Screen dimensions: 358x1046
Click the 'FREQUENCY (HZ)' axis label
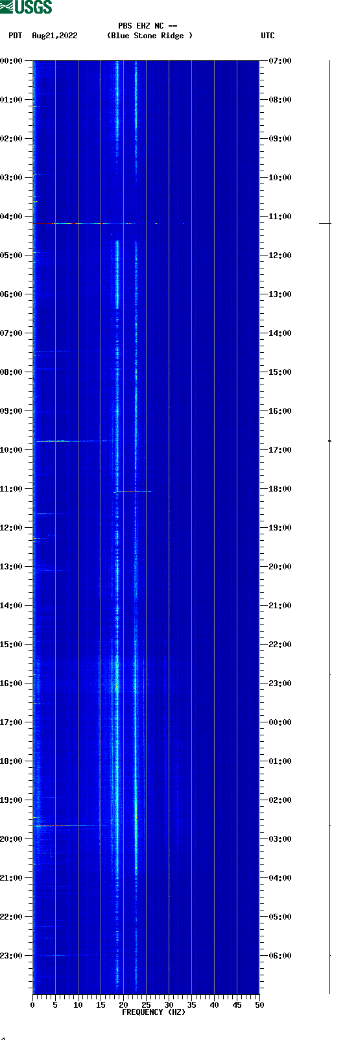click(x=154, y=1012)
